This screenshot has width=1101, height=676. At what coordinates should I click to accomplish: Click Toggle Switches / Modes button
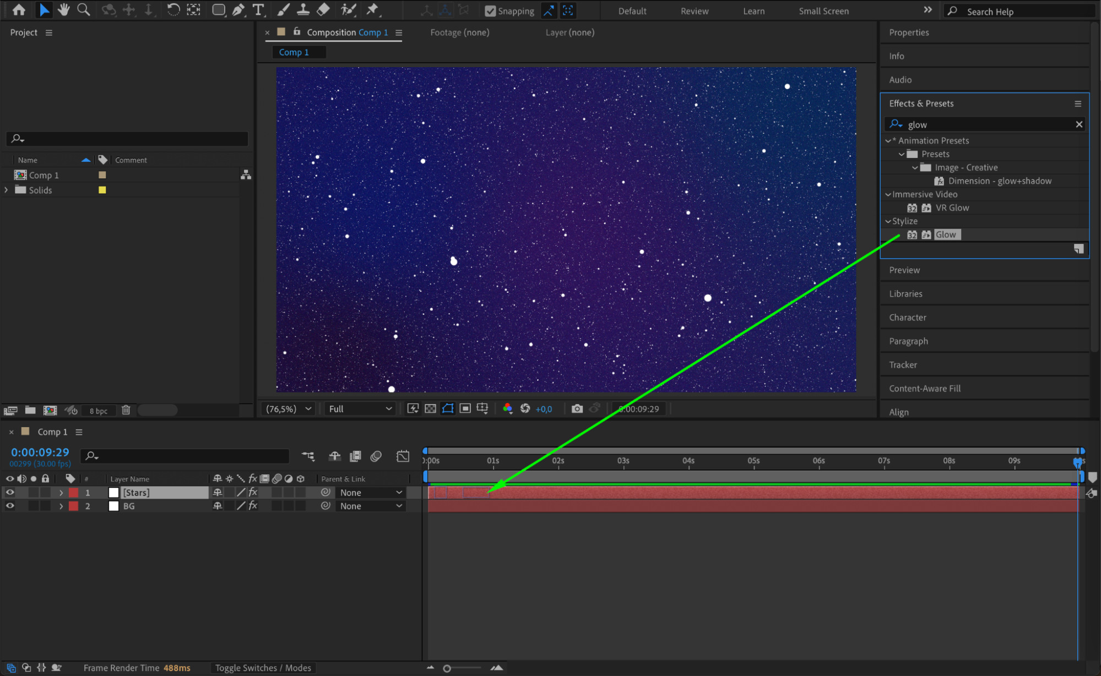click(263, 667)
